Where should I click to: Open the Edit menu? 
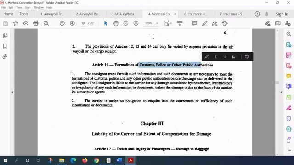[11, 8]
